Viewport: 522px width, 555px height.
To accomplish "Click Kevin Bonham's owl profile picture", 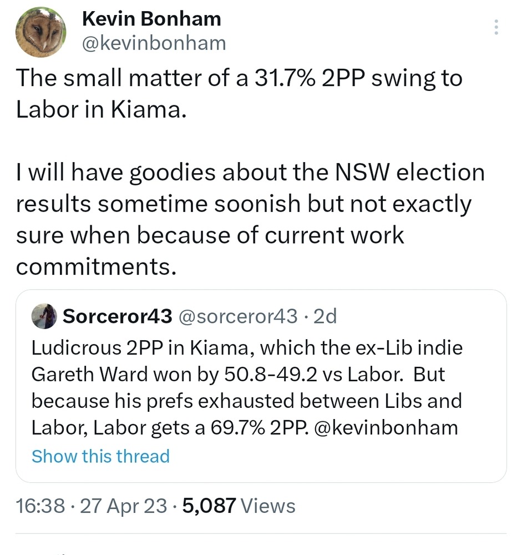I will pos(40,32).
